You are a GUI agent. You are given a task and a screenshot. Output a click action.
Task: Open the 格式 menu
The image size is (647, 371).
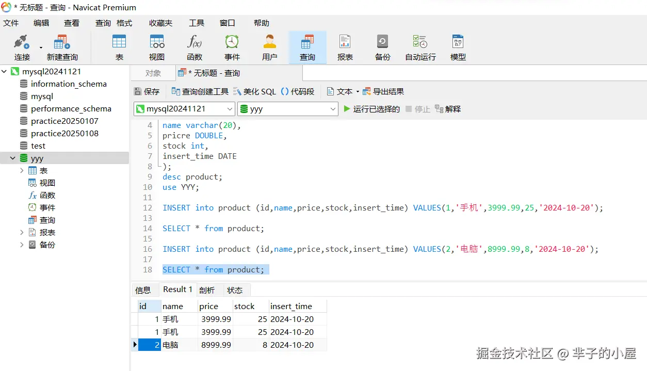tap(124, 23)
